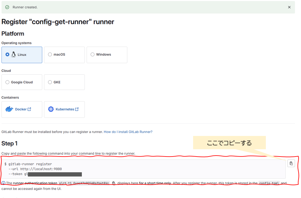
Task: Select the Linux operating system option
Action: coord(22,55)
